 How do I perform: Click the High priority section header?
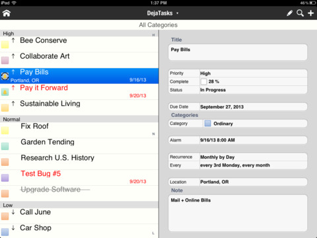(79, 34)
